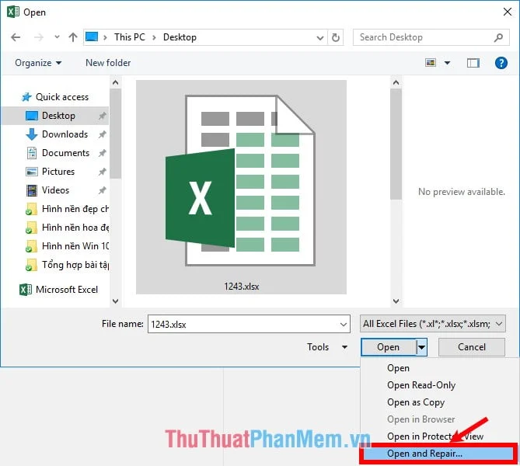
Task: Open Downloads folder in sidebar
Action: click(65, 134)
